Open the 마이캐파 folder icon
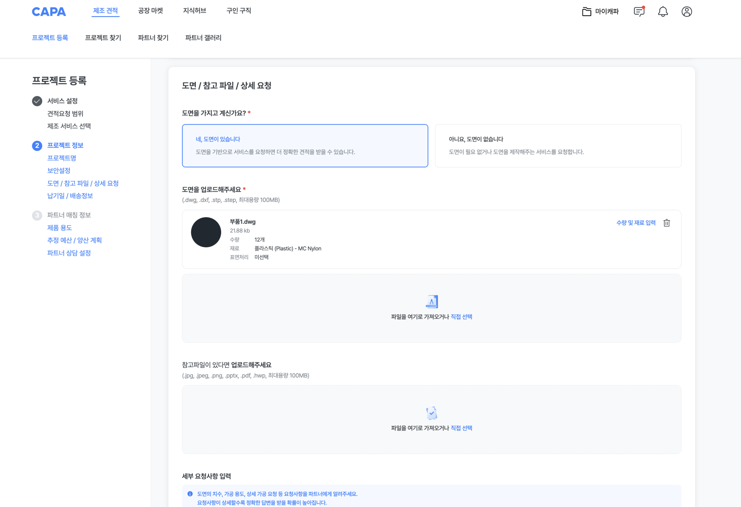This screenshot has width=741, height=507. pyautogui.click(x=586, y=12)
